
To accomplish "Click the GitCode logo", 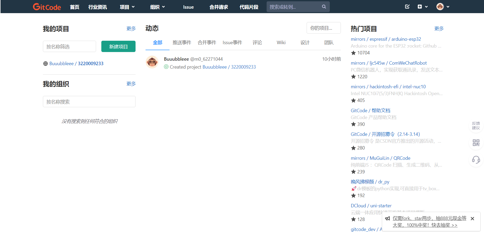I will point(47,7).
